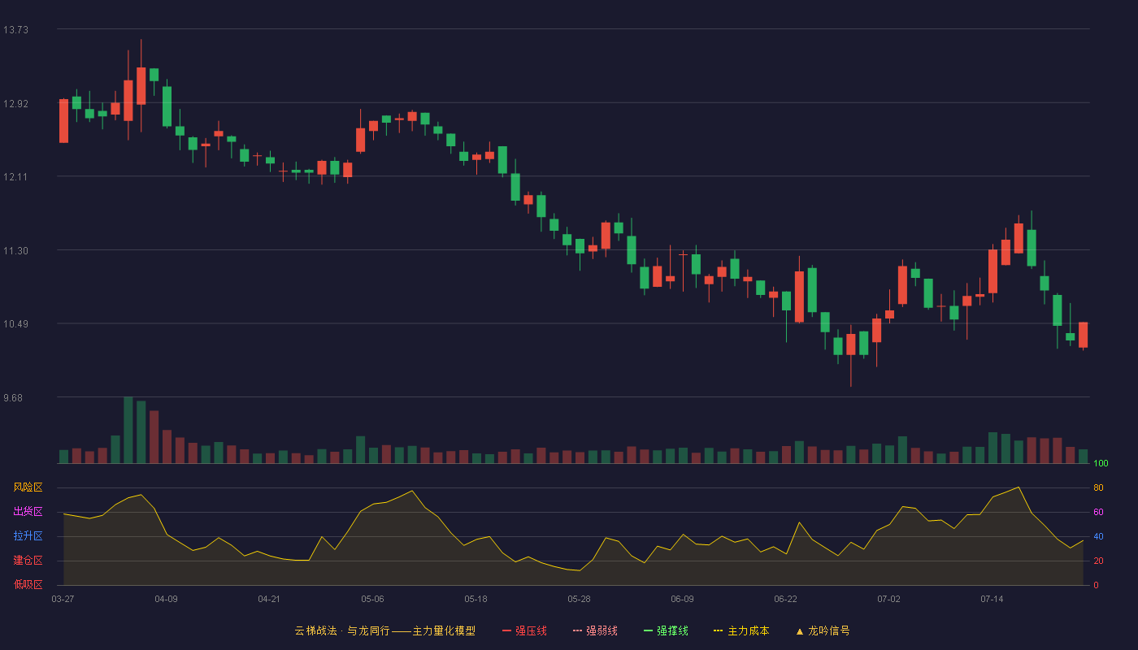Viewport: 1138px width, 650px height.
Task: Hide the 强撑线 series via legend text
Action: pos(672,630)
